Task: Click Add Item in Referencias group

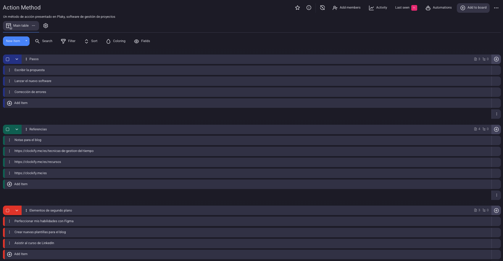Action: (x=17, y=184)
